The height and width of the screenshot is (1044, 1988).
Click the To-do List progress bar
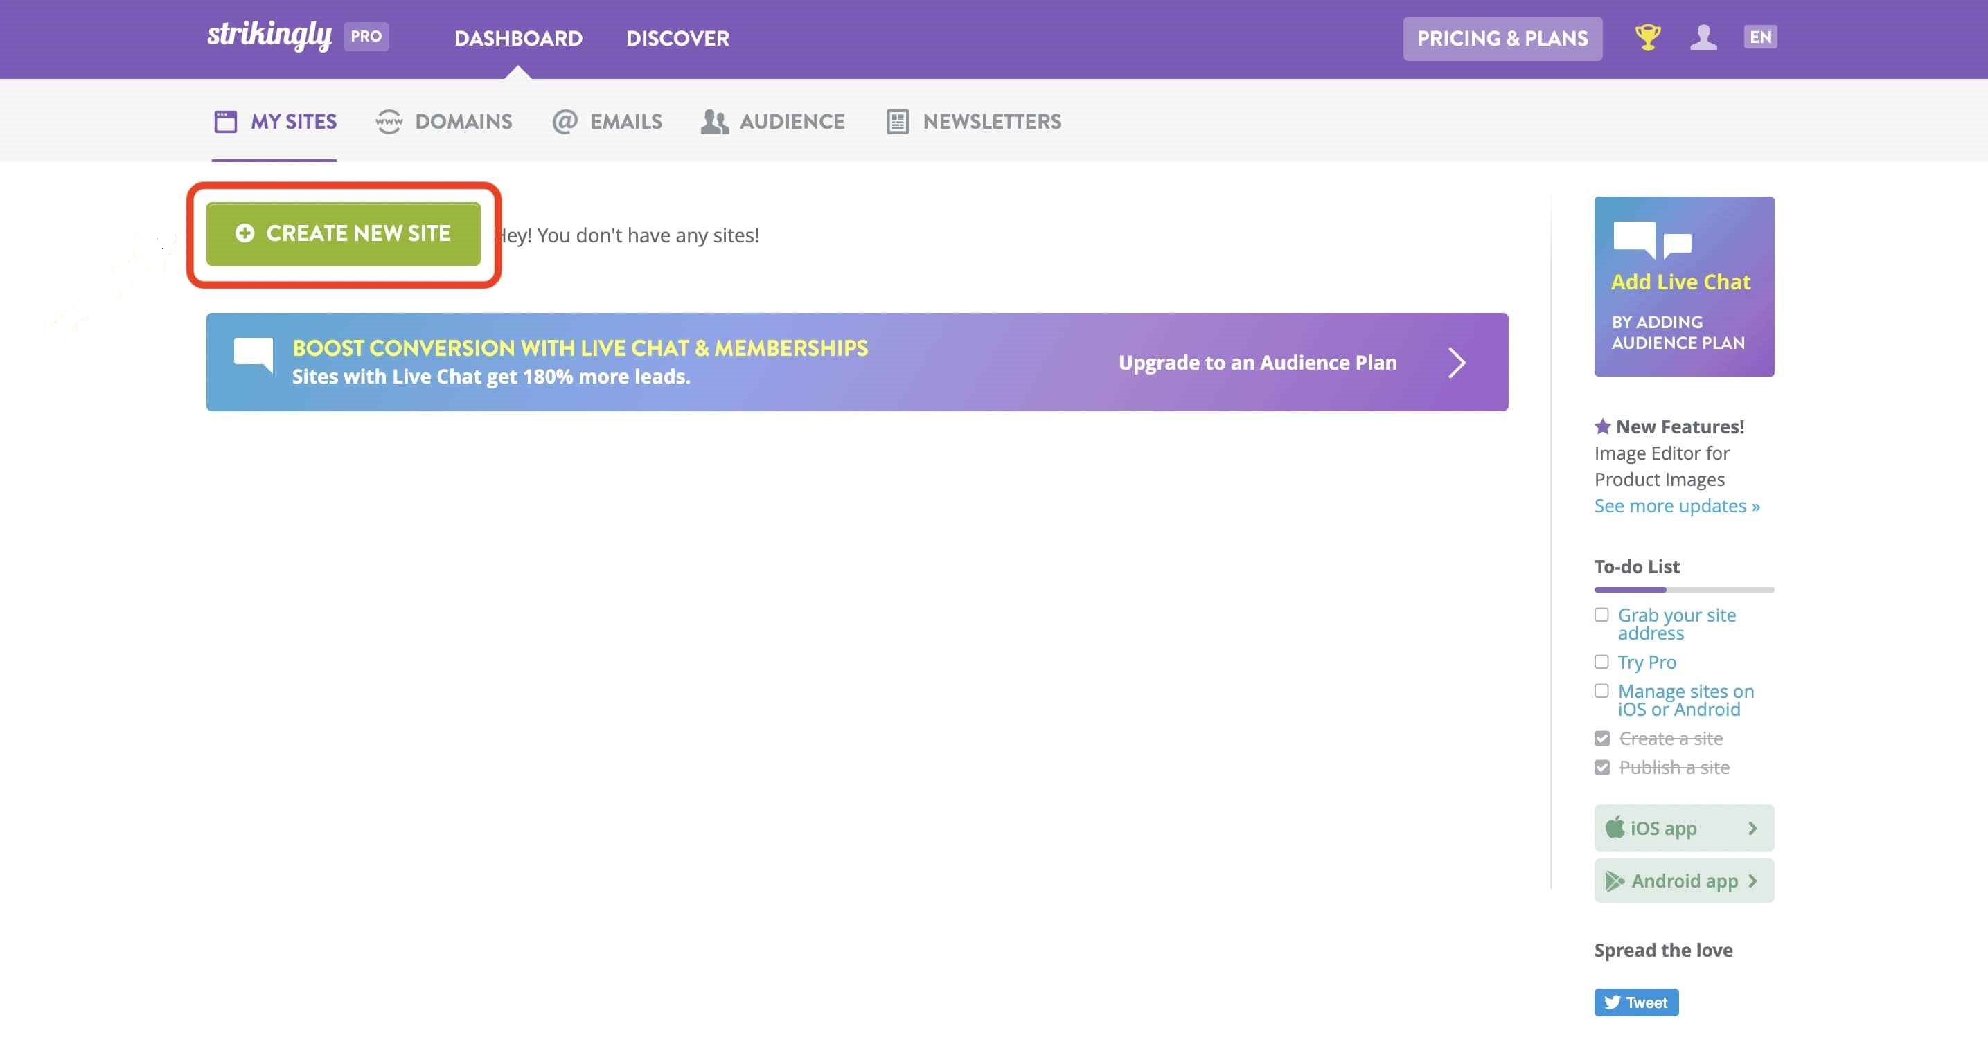click(x=1684, y=590)
